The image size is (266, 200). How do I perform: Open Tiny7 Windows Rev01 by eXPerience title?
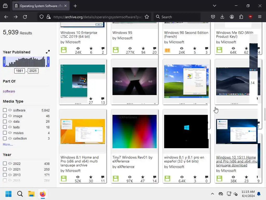[132, 159]
